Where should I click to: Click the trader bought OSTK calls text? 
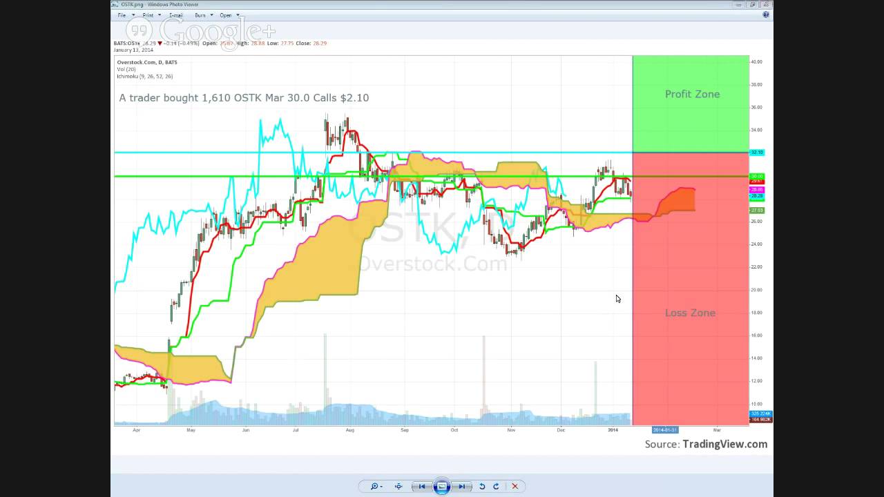[244, 97]
